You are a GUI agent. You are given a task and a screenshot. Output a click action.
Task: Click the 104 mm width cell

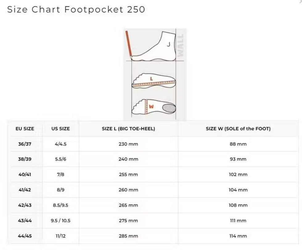click(x=238, y=190)
